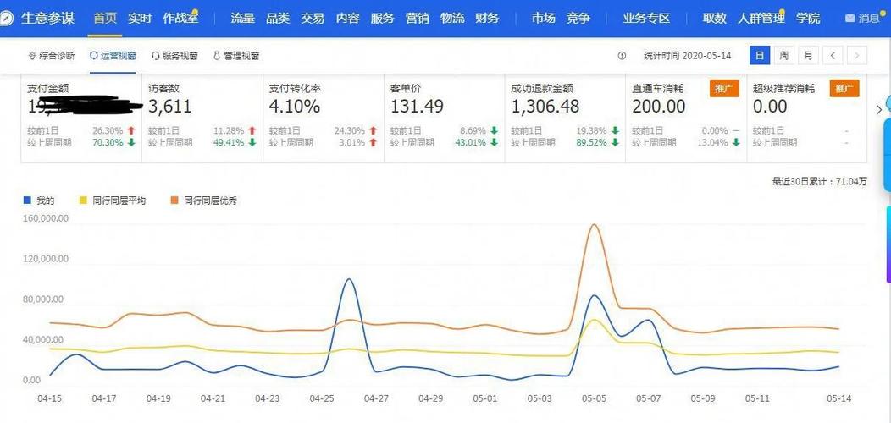The image size is (891, 423).
Task: Select the 日 period button
Action: [760, 55]
